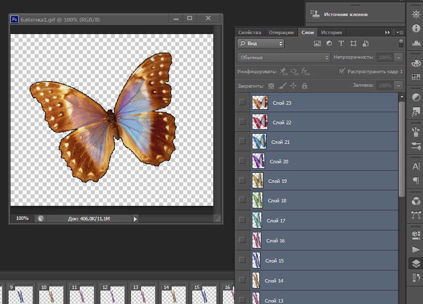
Task: Show layer Слой 20 via visibility box
Action: pyautogui.click(x=242, y=161)
